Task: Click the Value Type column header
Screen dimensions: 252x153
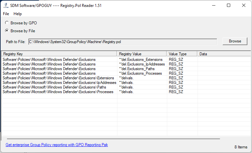Action: click(x=182, y=54)
